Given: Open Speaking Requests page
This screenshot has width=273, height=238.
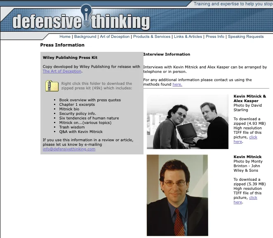Looking at the screenshot, I should click(246, 37).
